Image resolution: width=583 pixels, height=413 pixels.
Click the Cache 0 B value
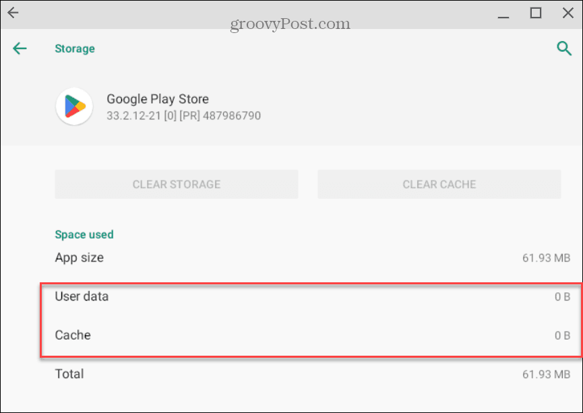pos(563,336)
